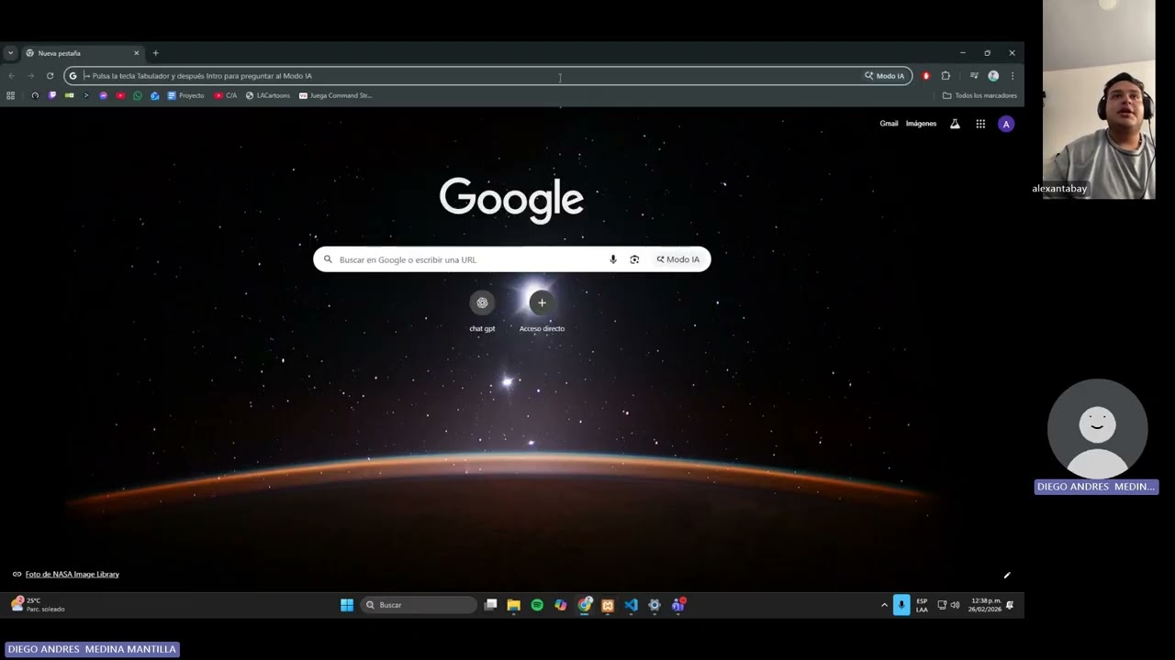The width and height of the screenshot is (1175, 660).
Task: Toggle the microphone icon in system tray
Action: [x=902, y=605]
